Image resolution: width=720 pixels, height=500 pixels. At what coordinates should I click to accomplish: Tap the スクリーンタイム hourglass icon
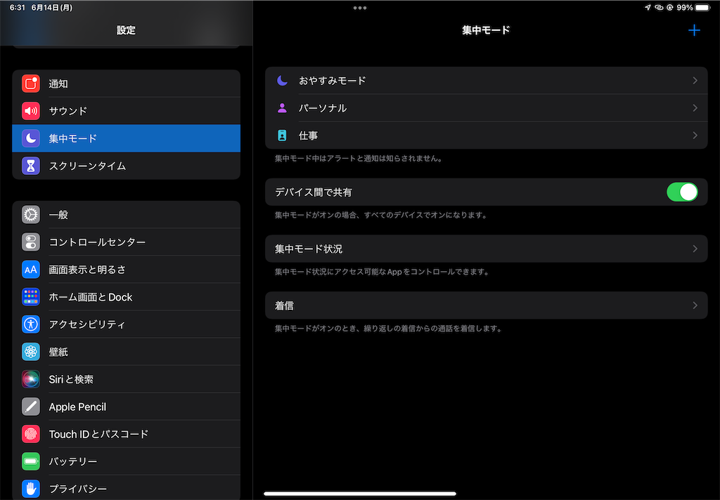tap(31, 166)
